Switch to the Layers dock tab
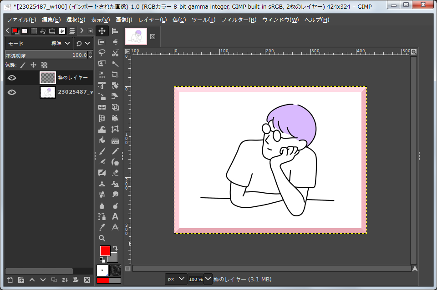Image resolution: width=437 pixels, height=290 pixels. click(x=72, y=31)
